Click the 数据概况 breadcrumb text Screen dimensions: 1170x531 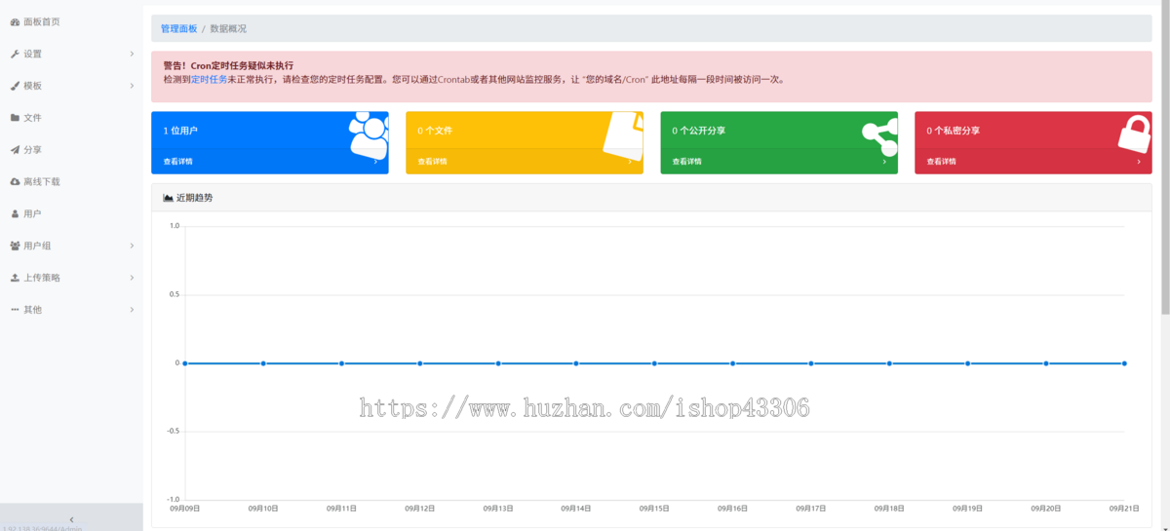tap(228, 28)
